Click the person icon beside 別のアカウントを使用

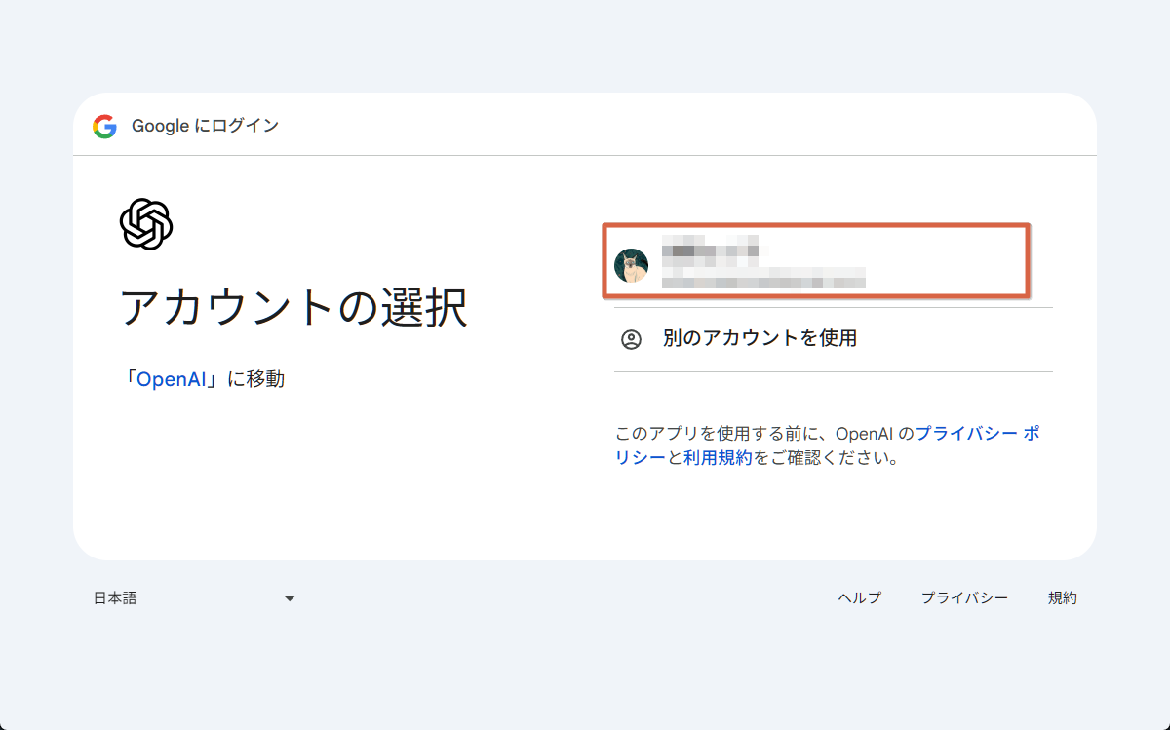pyautogui.click(x=631, y=339)
